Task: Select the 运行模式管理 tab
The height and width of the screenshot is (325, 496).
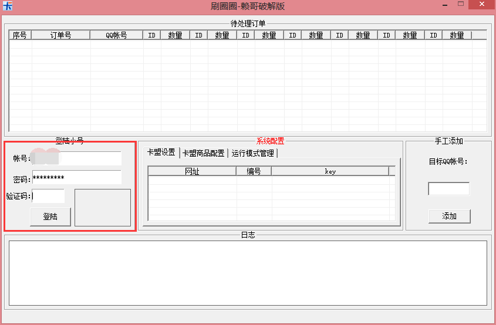Action: (252, 153)
